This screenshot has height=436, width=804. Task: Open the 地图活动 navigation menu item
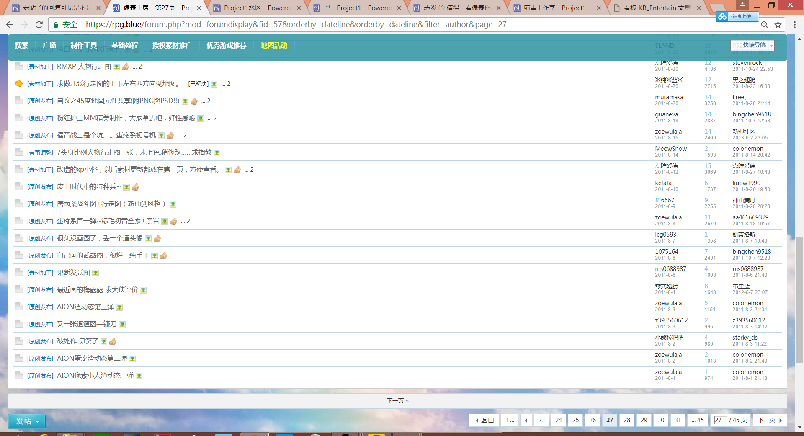tap(274, 45)
